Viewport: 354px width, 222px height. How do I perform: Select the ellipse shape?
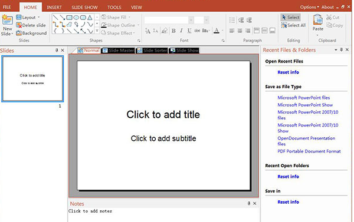pyautogui.click(x=76, y=17)
